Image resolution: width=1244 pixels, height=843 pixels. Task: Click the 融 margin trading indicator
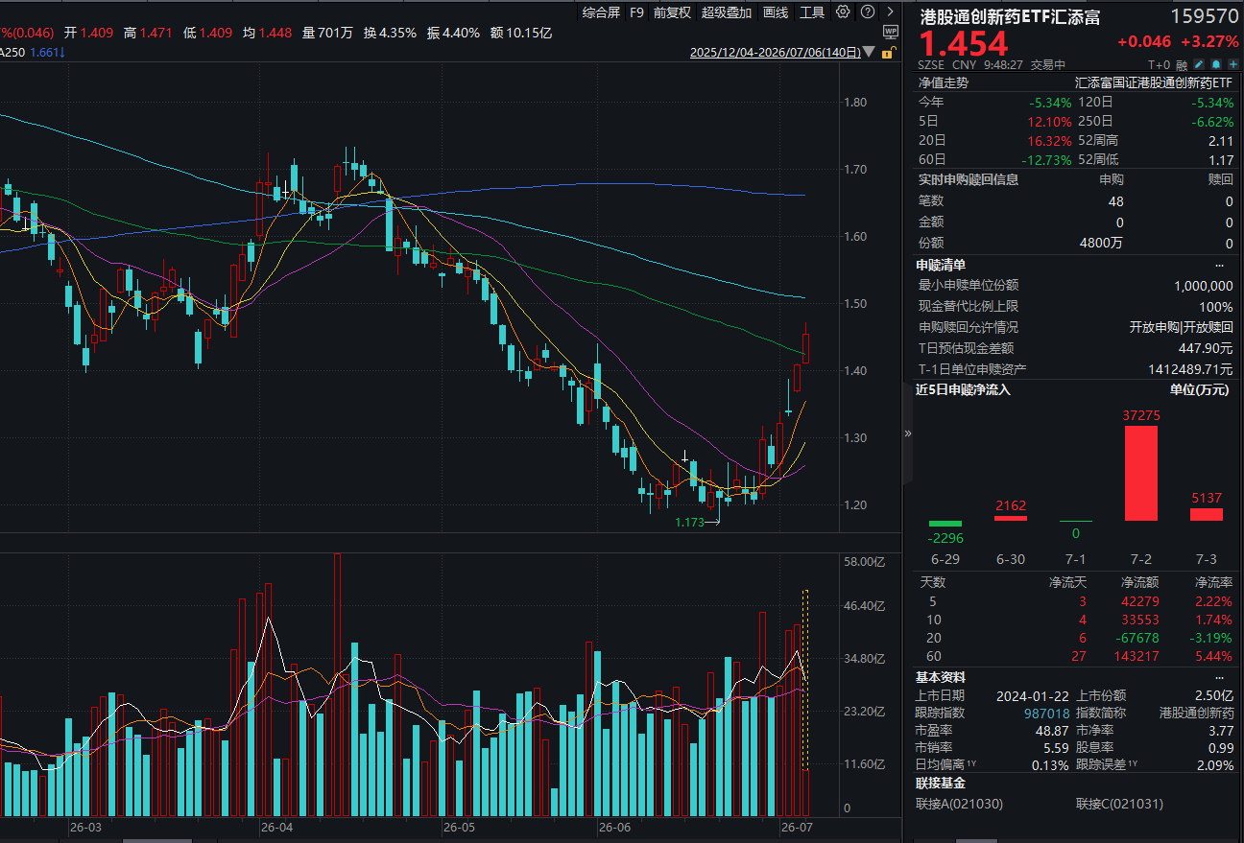pyautogui.click(x=1182, y=64)
